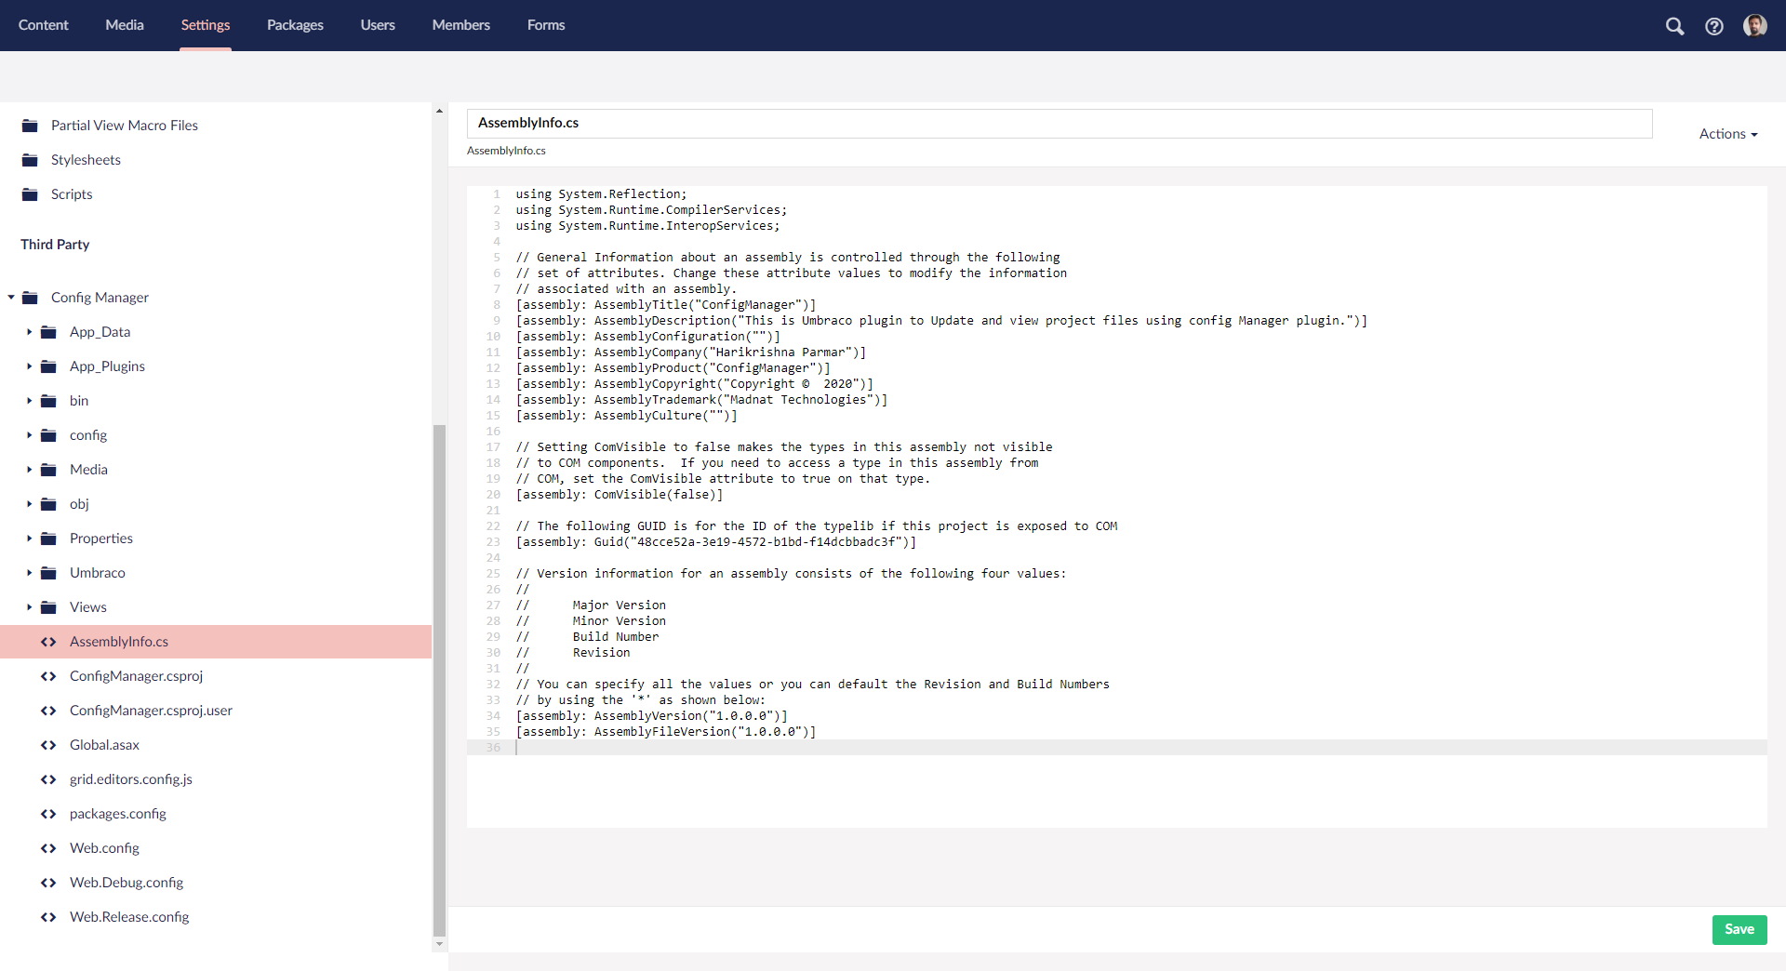Expand the config folder arrow
The width and height of the screenshot is (1786, 971).
(29, 435)
